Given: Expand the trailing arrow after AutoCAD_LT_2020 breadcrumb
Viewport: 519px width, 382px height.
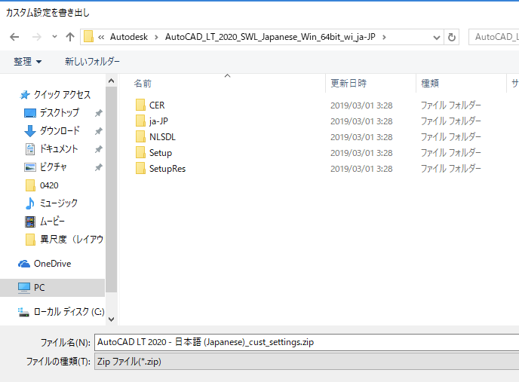Looking at the screenshot, I should 384,37.
